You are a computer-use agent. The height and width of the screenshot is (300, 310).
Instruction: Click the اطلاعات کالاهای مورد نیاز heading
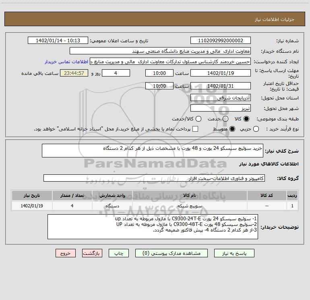[x=269, y=164]
